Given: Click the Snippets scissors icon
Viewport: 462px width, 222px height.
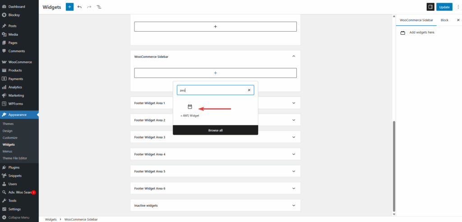Looking at the screenshot, I should (4, 176).
